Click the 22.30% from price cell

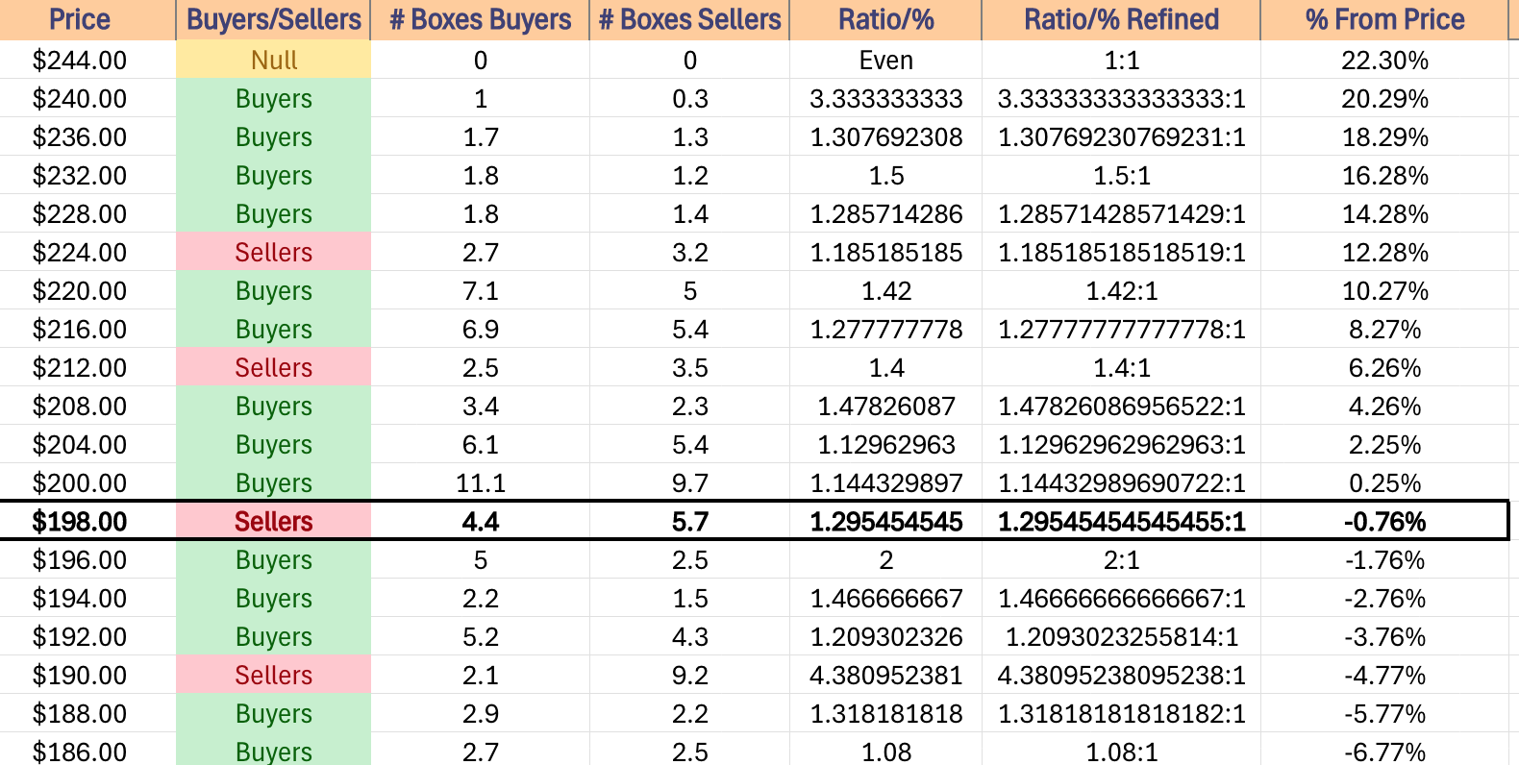point(1384,60)
